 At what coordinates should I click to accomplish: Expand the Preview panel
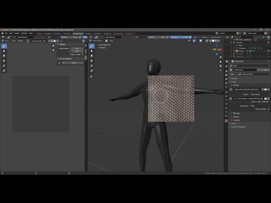coord(234,78)
